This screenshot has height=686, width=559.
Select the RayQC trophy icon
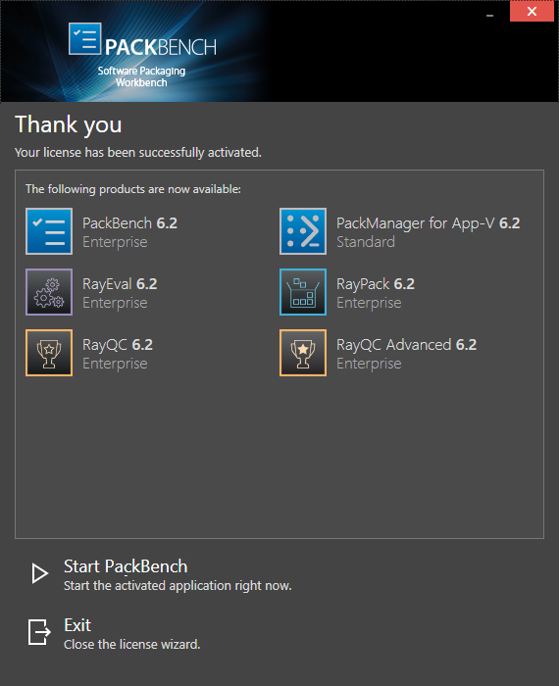tap(49, 353)
